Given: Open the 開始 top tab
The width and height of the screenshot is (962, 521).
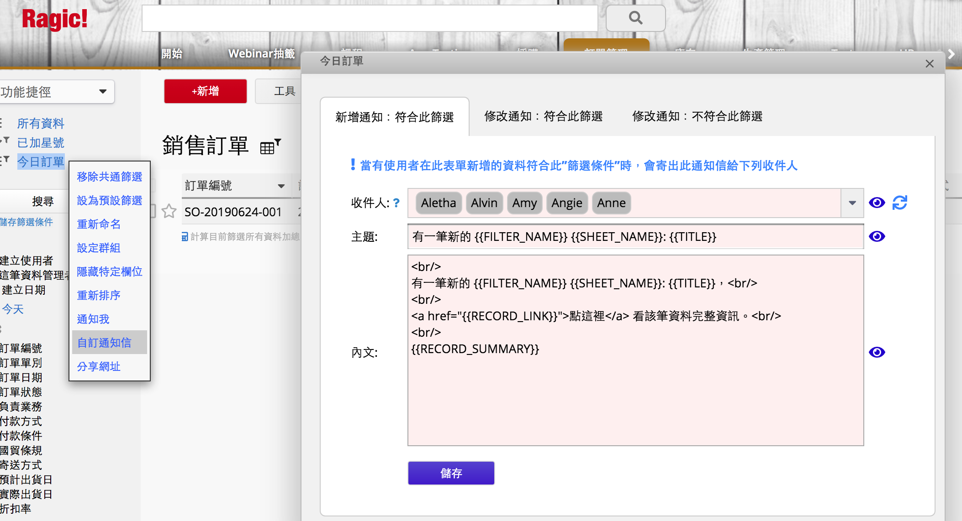Looking at the screenshot, I should [x=172, y=54].
